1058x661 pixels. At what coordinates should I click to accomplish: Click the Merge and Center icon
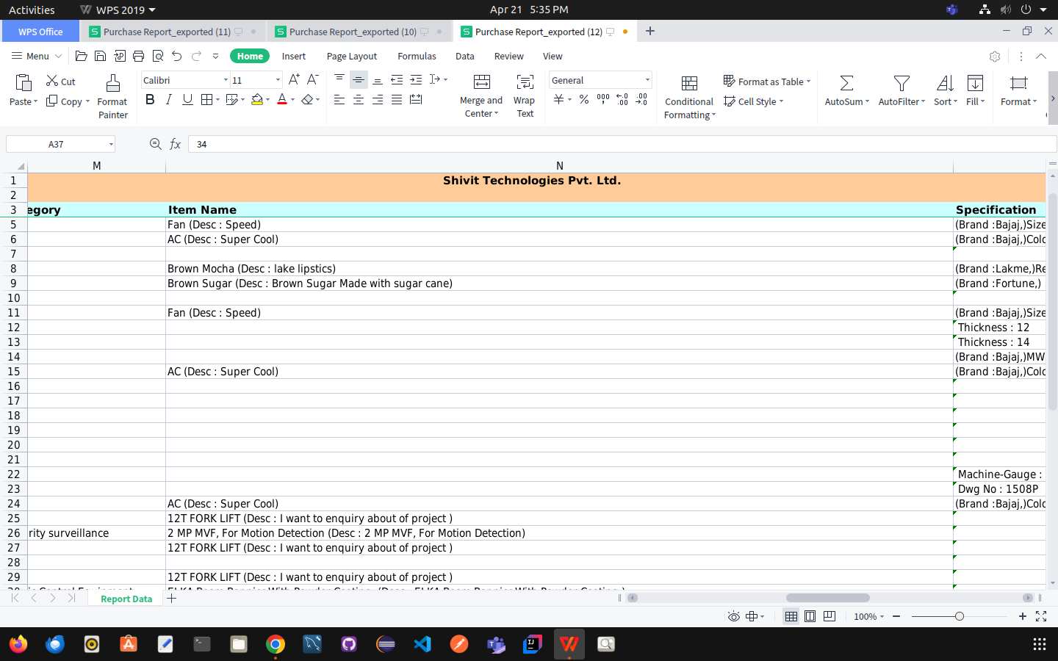(x=481, y=82)
